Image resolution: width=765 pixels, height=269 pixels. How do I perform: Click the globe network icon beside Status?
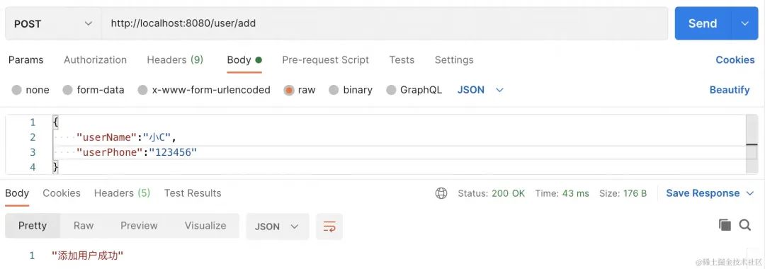tap(441, 193)
